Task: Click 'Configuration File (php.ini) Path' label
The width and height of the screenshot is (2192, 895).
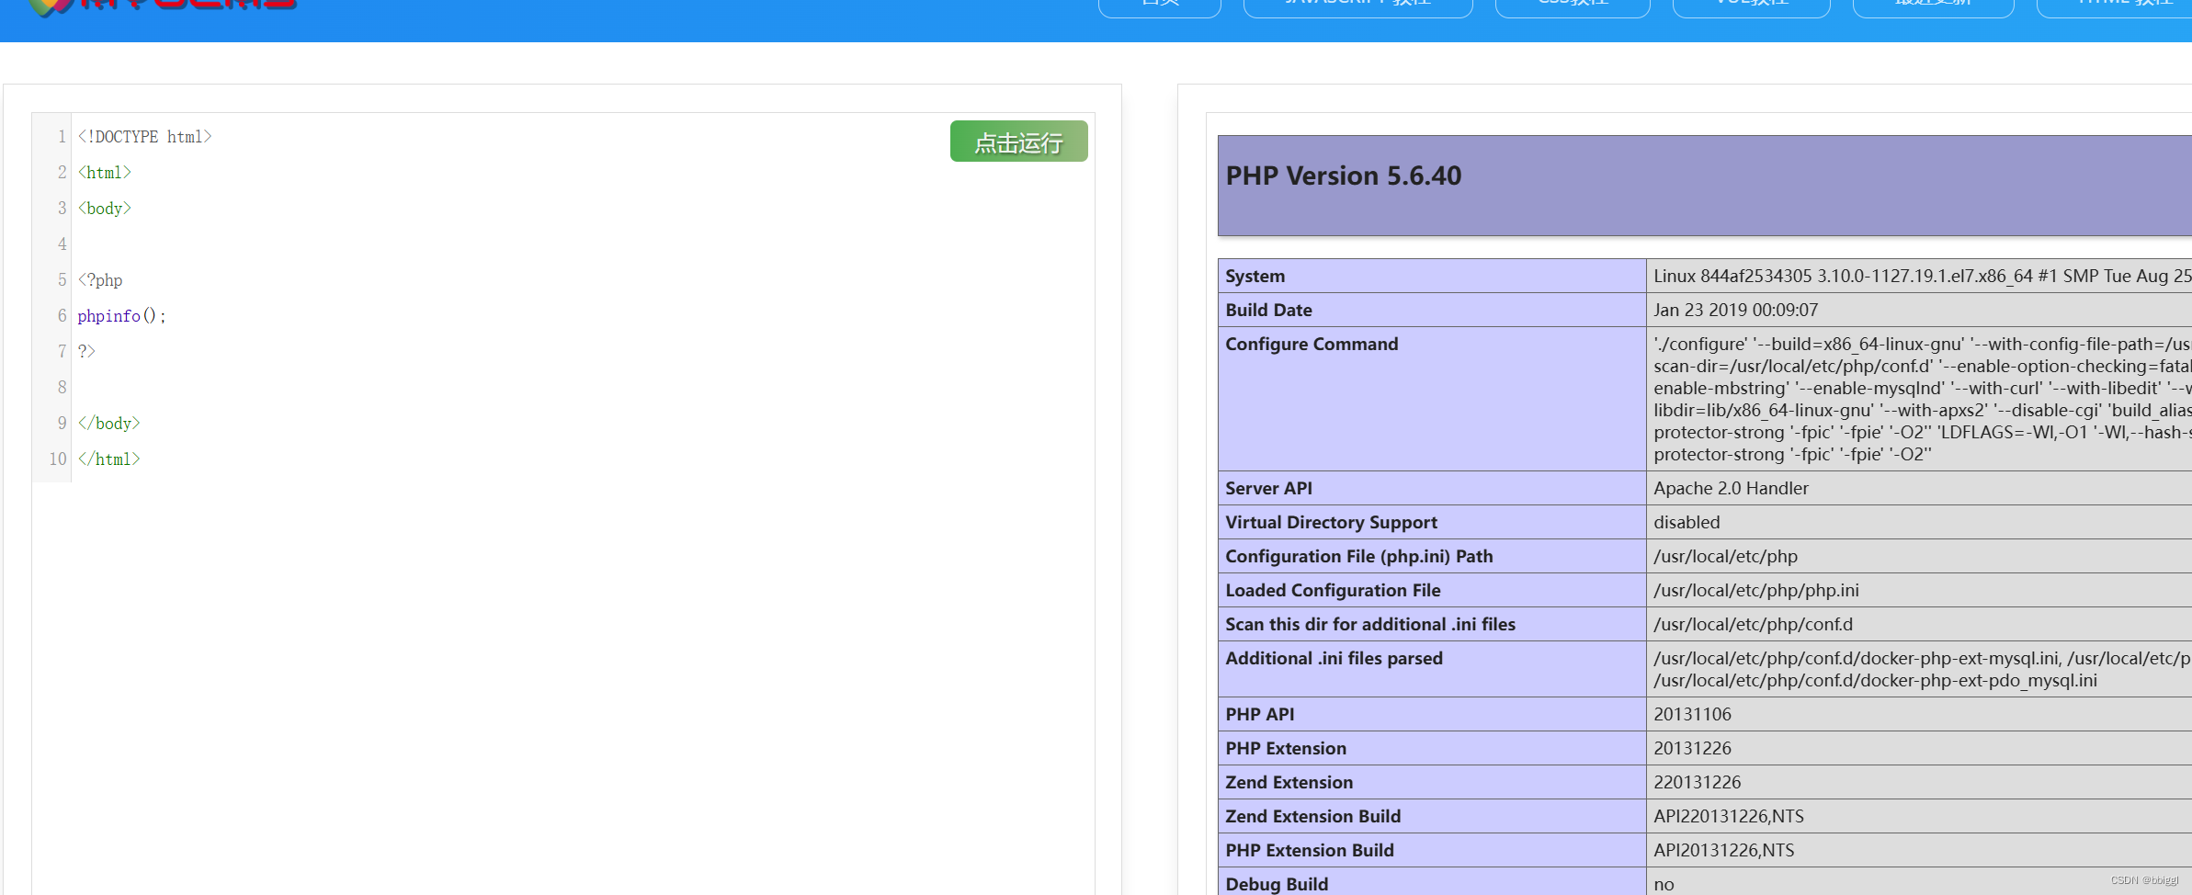Action: pos(1359,556)
